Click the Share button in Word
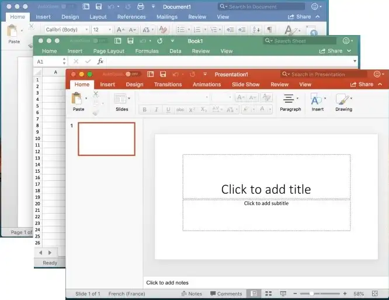389x300 pixels. [x=299, y=17]
